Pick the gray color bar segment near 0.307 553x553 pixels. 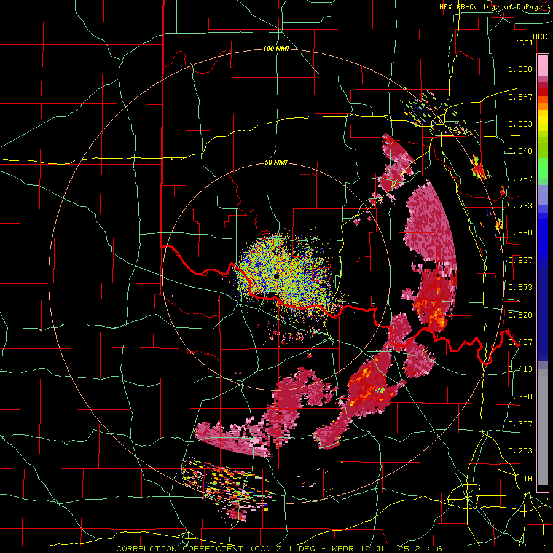coord(543,427)
